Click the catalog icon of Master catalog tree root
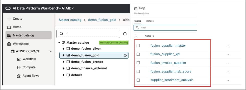 64,43
